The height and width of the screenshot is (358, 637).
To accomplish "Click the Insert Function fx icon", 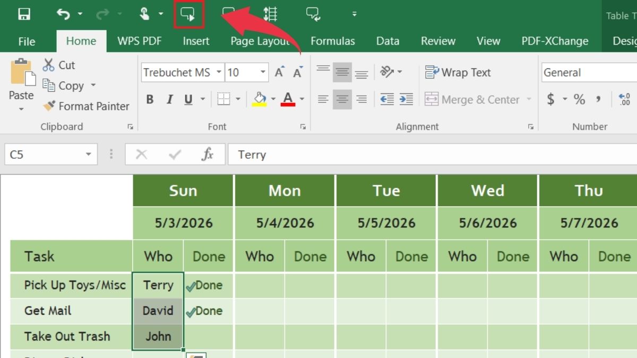I will (x=208, y=155).
